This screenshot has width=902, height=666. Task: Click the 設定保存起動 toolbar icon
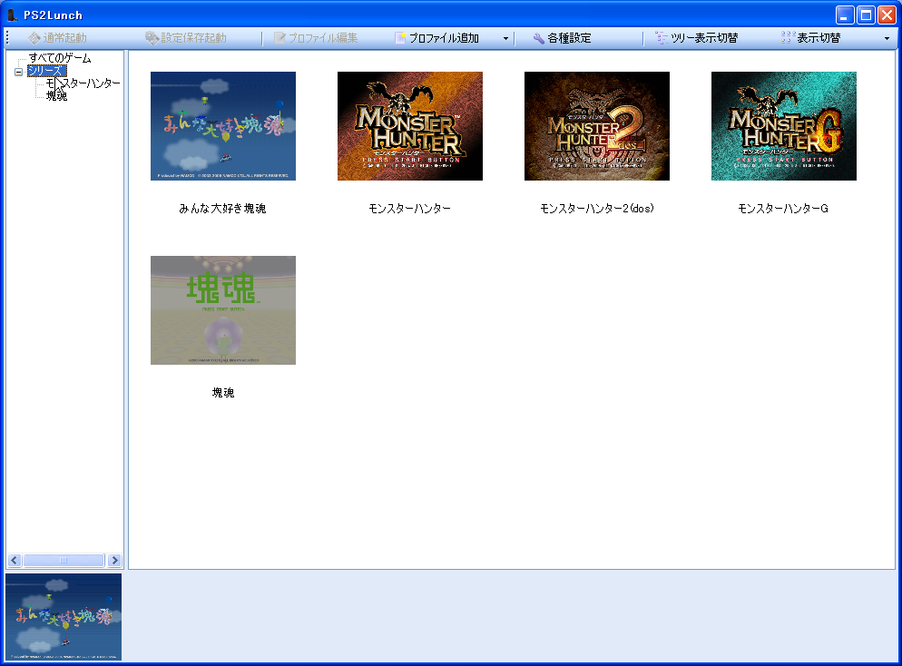pyautogui.click(x=152, y=38)
